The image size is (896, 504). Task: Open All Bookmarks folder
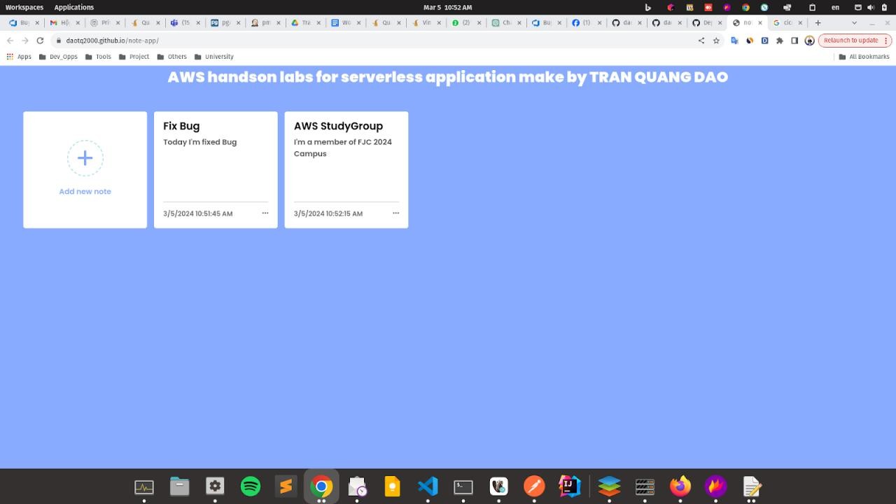(x=864, y=57)
